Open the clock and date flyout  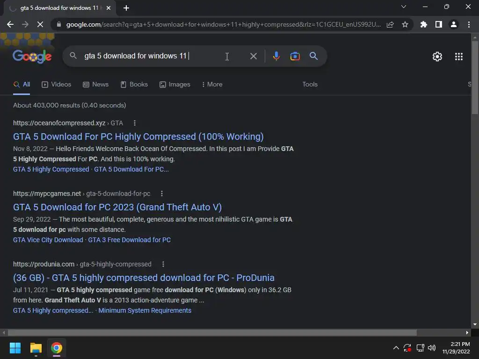click(x=457, y=348)
